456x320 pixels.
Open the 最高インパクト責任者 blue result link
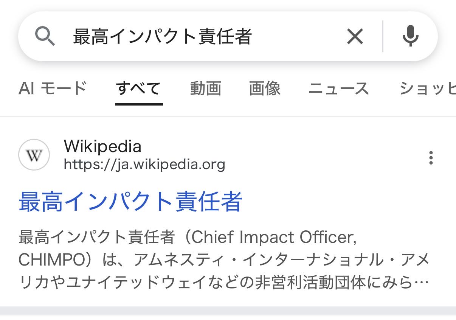(x=130, y=202)
